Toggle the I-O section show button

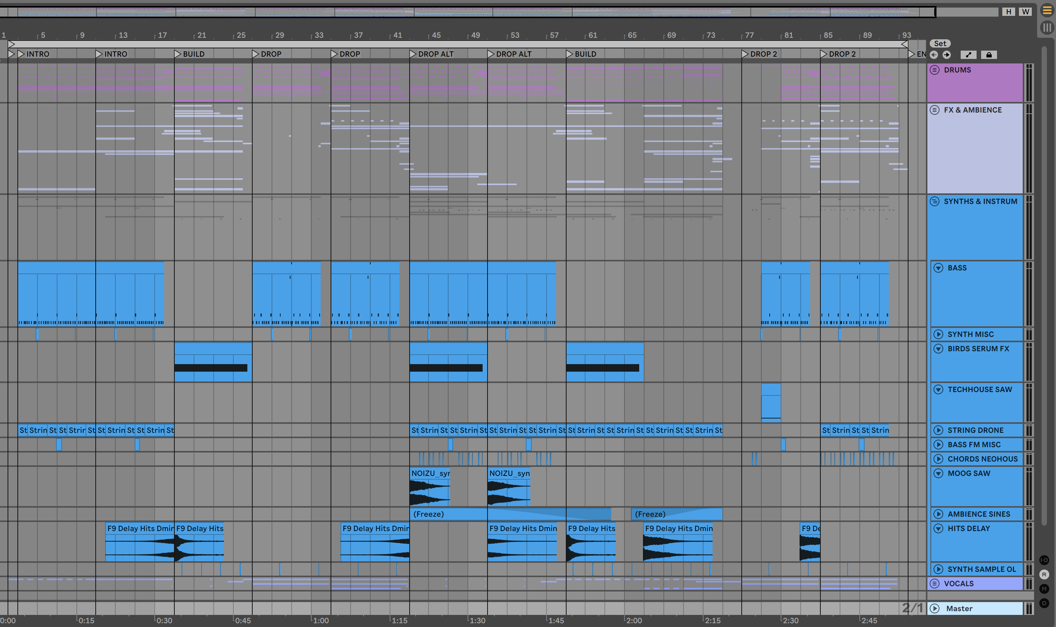[x=1044, y=560]
